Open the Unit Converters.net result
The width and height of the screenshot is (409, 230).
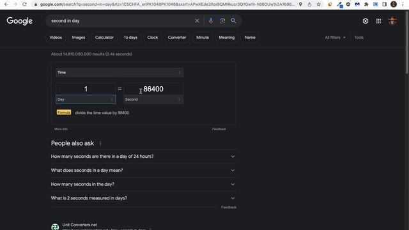[79, 225]
